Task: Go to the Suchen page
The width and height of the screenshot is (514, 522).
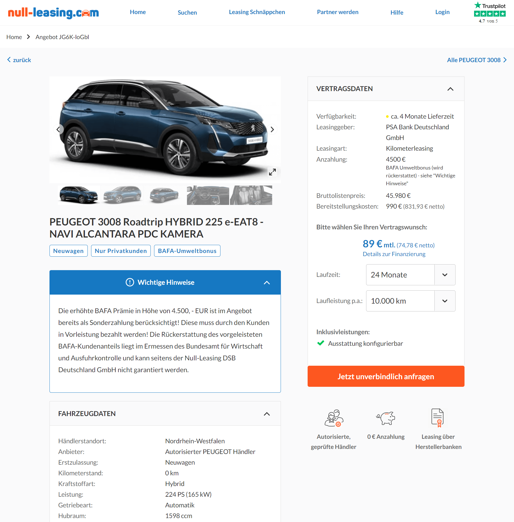Action: click(x=187, y=12)
